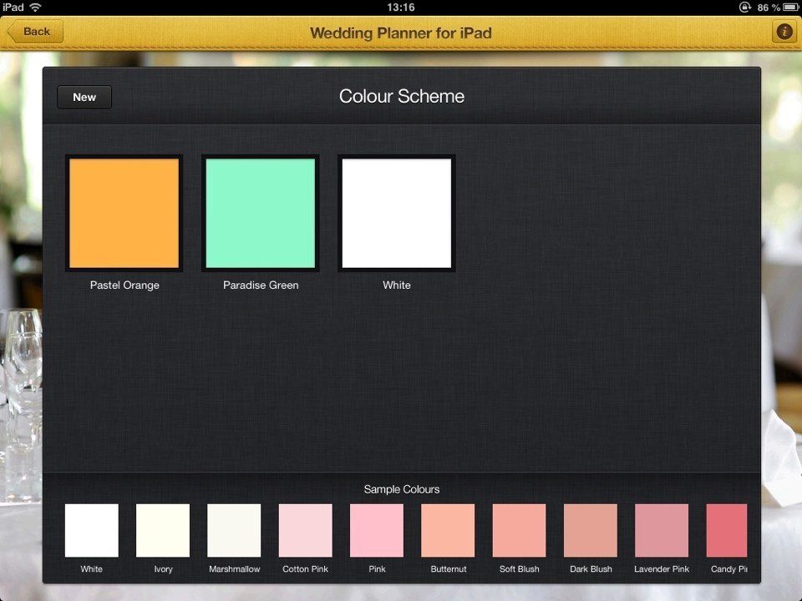This screenshot has height=601, width=802.
Task: Tap the info icon in top bar
Action: 784,33
